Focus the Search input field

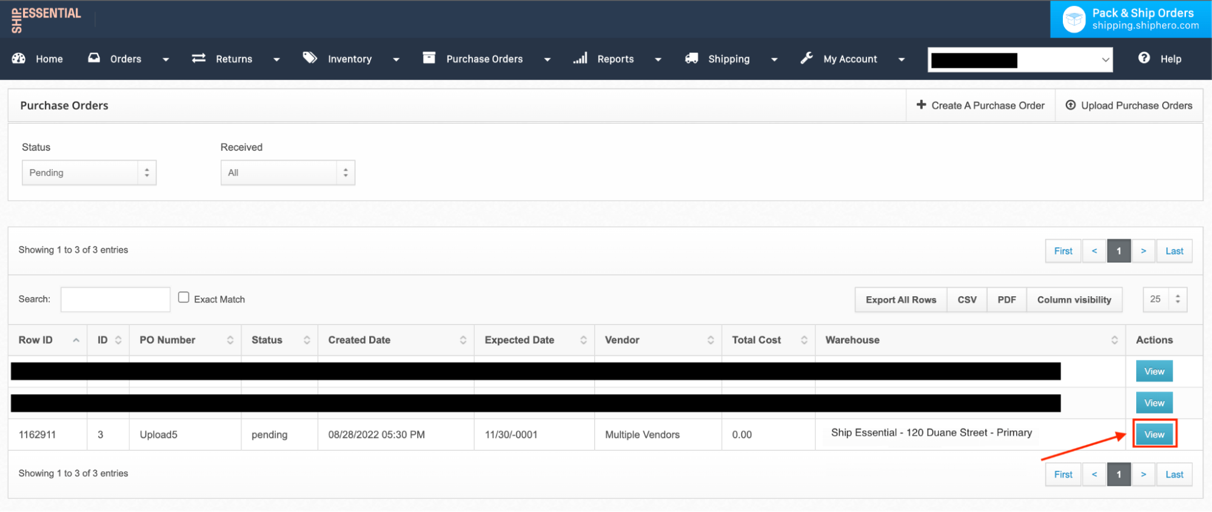coord(115,299)
